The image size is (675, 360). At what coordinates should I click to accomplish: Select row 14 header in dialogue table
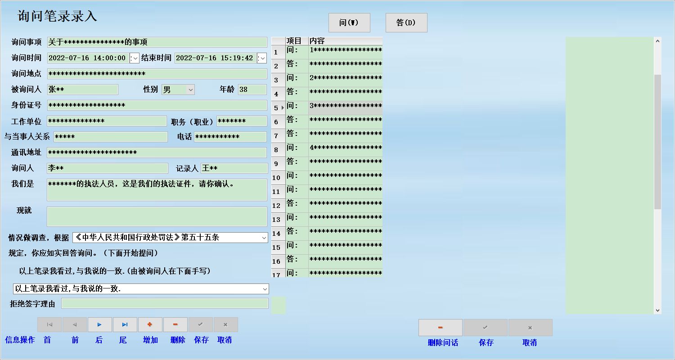[278, 234]
